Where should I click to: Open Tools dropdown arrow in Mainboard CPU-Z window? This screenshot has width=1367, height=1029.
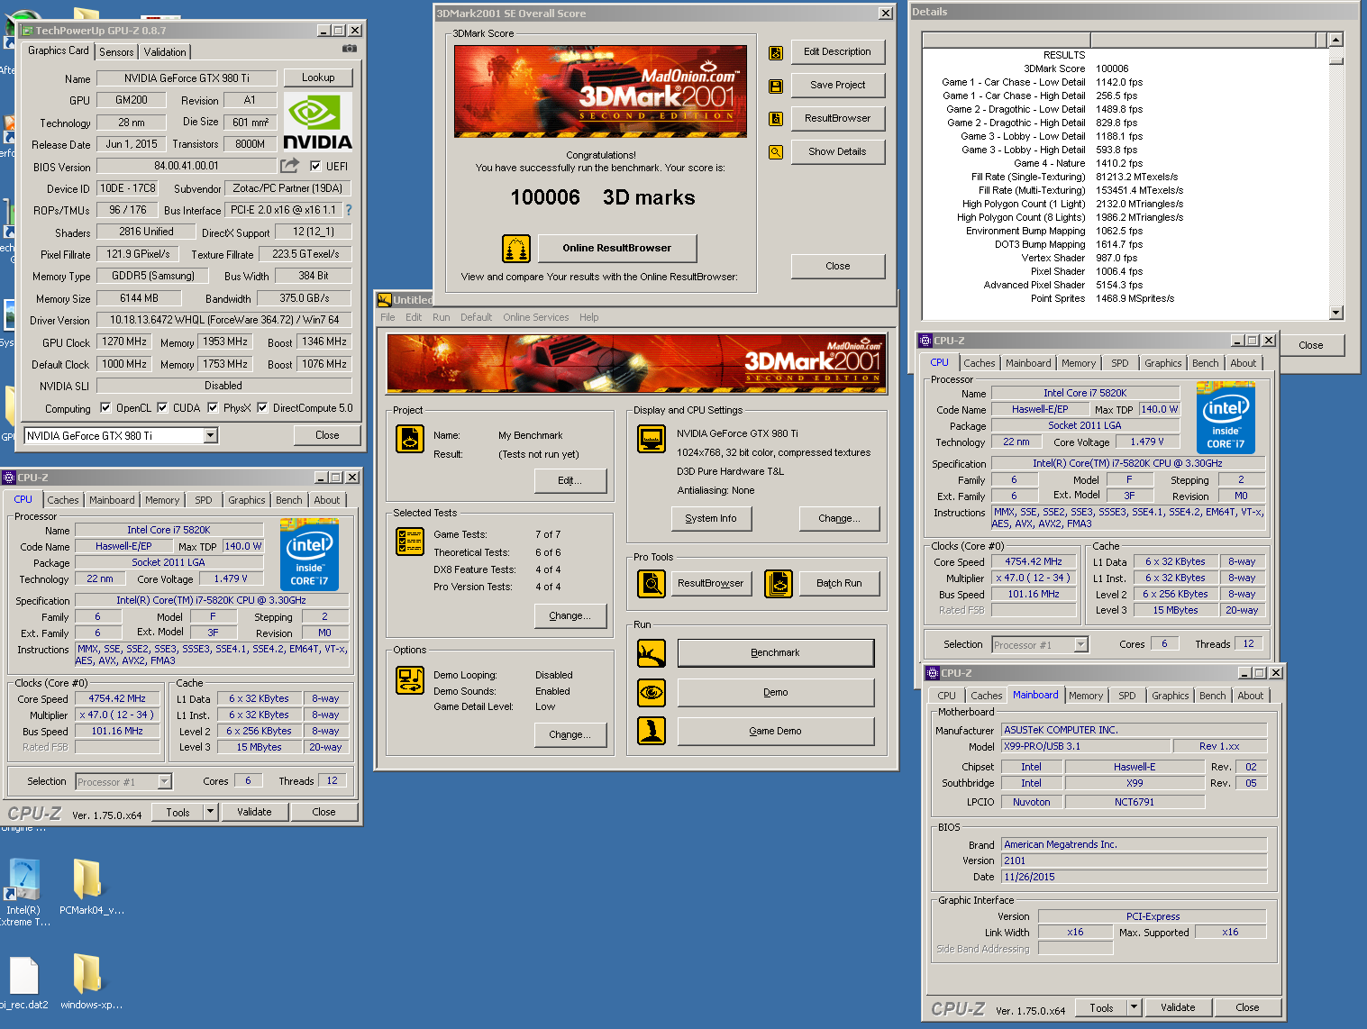tap(1135, 1007)
